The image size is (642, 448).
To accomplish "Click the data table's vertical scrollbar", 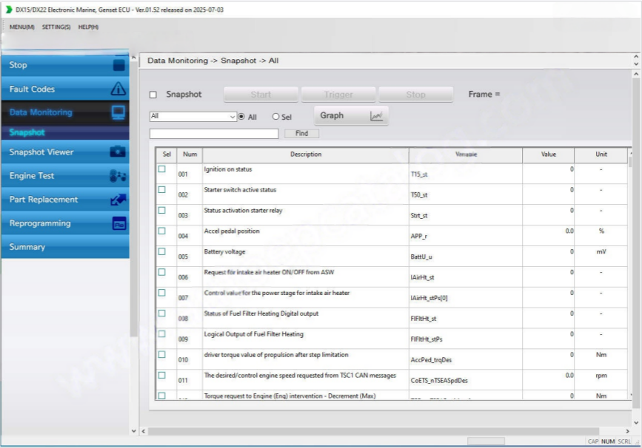I will (630, 274).
